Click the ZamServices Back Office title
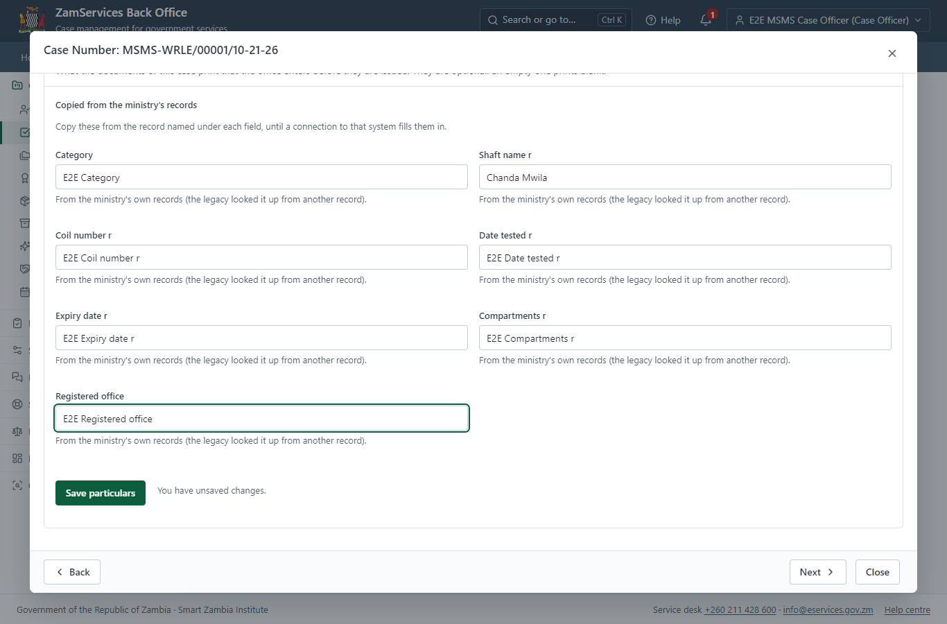This screenshot has width=947, height=624. (121, 12)
